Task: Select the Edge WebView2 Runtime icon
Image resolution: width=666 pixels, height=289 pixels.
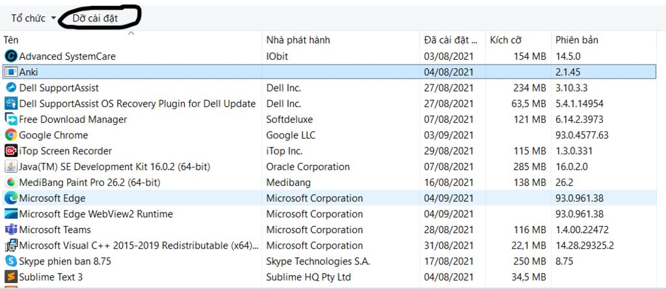Action: click(x=11, y=214)
